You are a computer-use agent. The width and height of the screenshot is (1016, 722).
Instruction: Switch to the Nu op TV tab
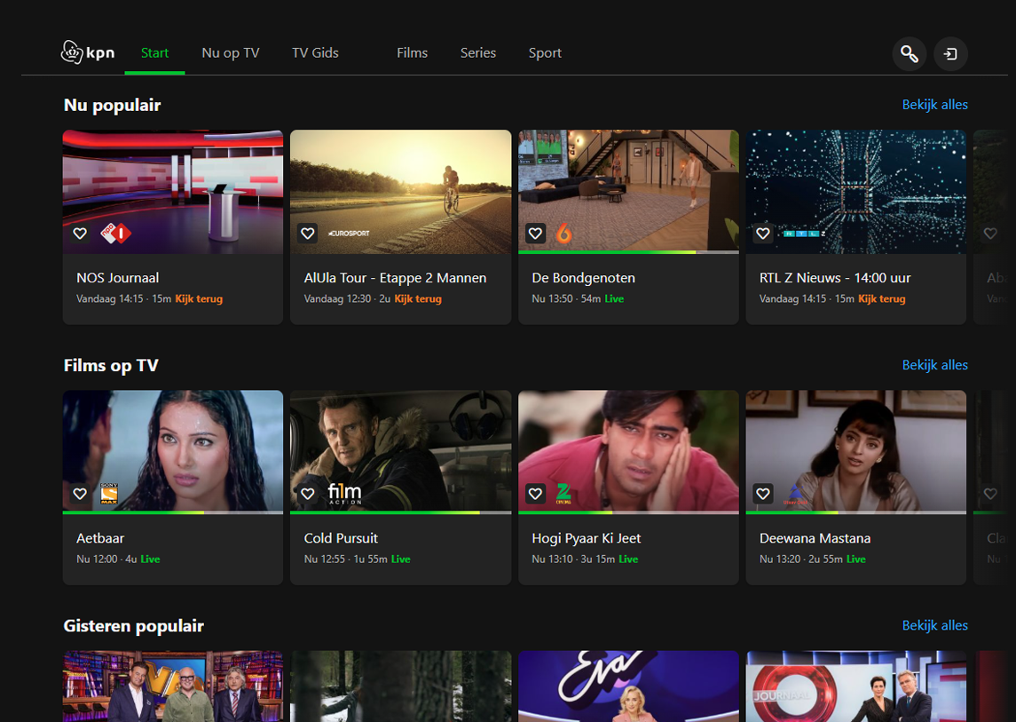231,52
